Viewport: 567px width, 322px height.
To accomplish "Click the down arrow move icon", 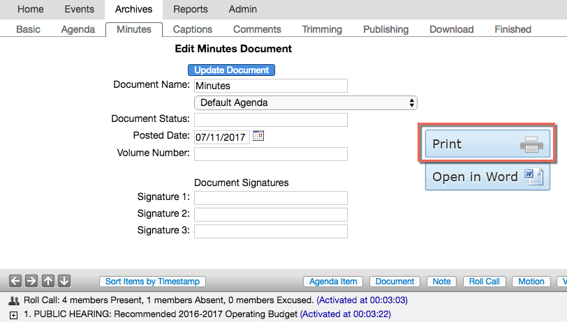I will tap(64, 281).
